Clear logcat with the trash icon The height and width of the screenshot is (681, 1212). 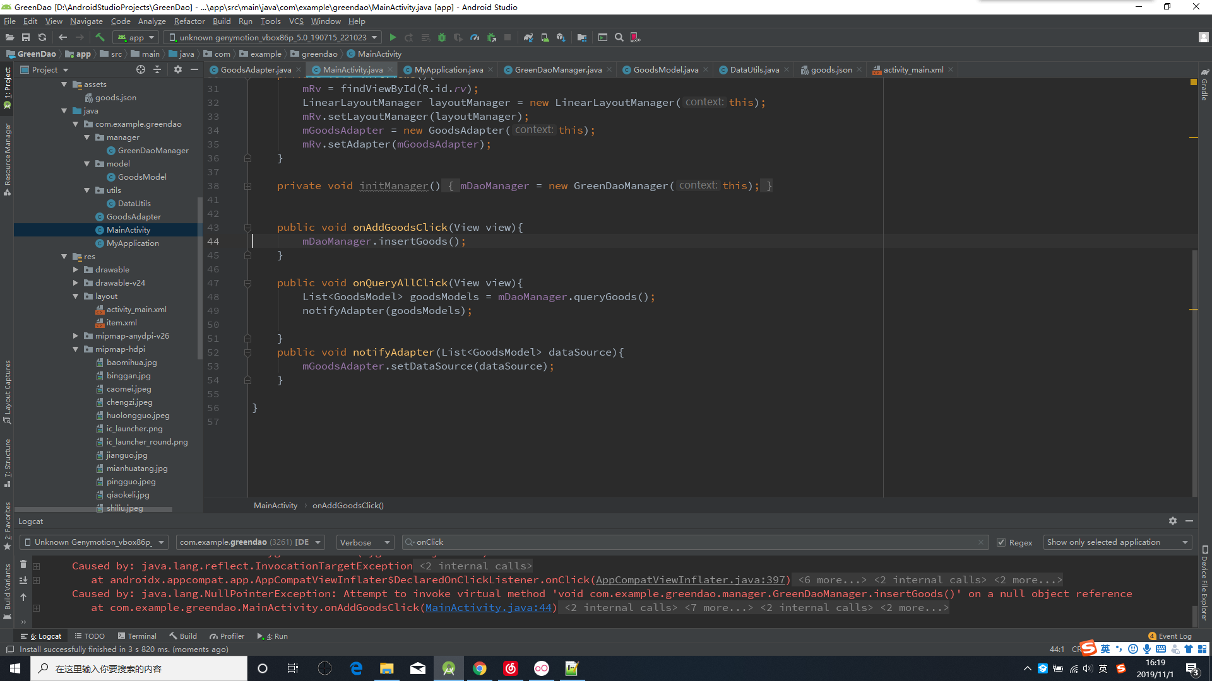tap(23, 564)
